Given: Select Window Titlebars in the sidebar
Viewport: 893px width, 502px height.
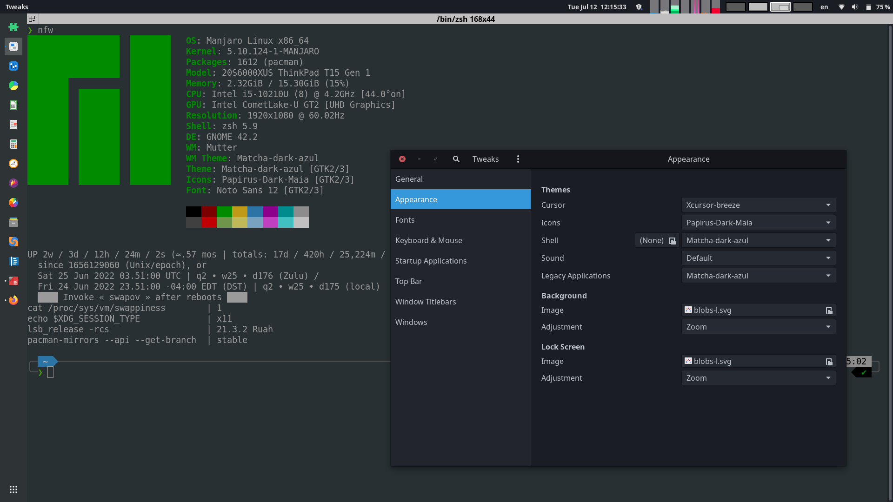Looking at the screenshot, I should pos(426,302).
